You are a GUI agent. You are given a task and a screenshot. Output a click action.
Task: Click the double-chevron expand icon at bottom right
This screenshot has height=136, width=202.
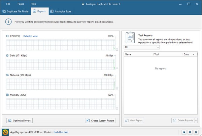coord(197,132)
